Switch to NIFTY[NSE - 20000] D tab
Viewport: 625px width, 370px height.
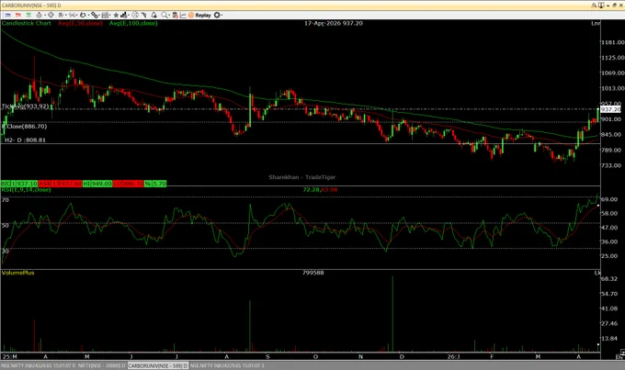click(x=102, y=365)
